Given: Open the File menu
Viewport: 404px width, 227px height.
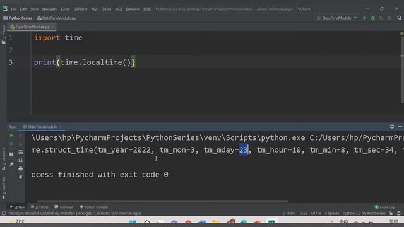Looking at the screenshot, I should [14, 9].
